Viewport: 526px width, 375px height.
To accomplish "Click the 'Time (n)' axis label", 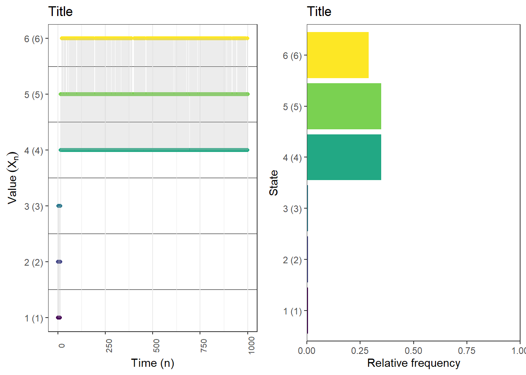I will (x=153, y=363).
